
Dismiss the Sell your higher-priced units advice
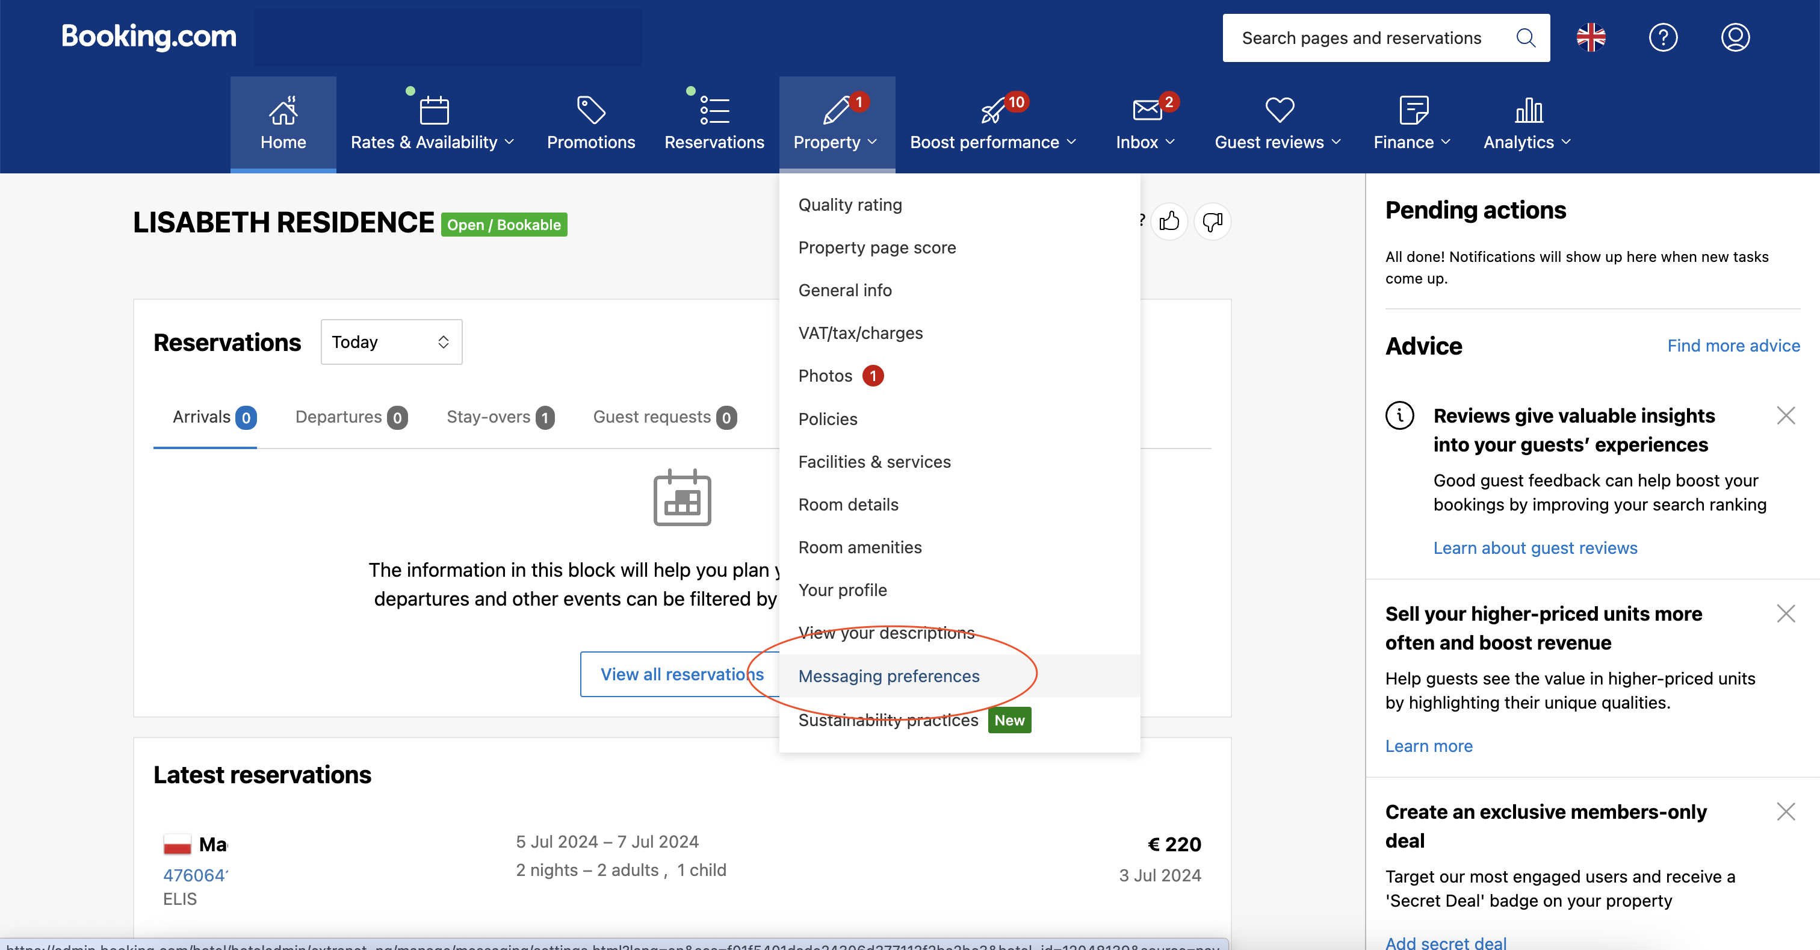tap(1785, 613)
